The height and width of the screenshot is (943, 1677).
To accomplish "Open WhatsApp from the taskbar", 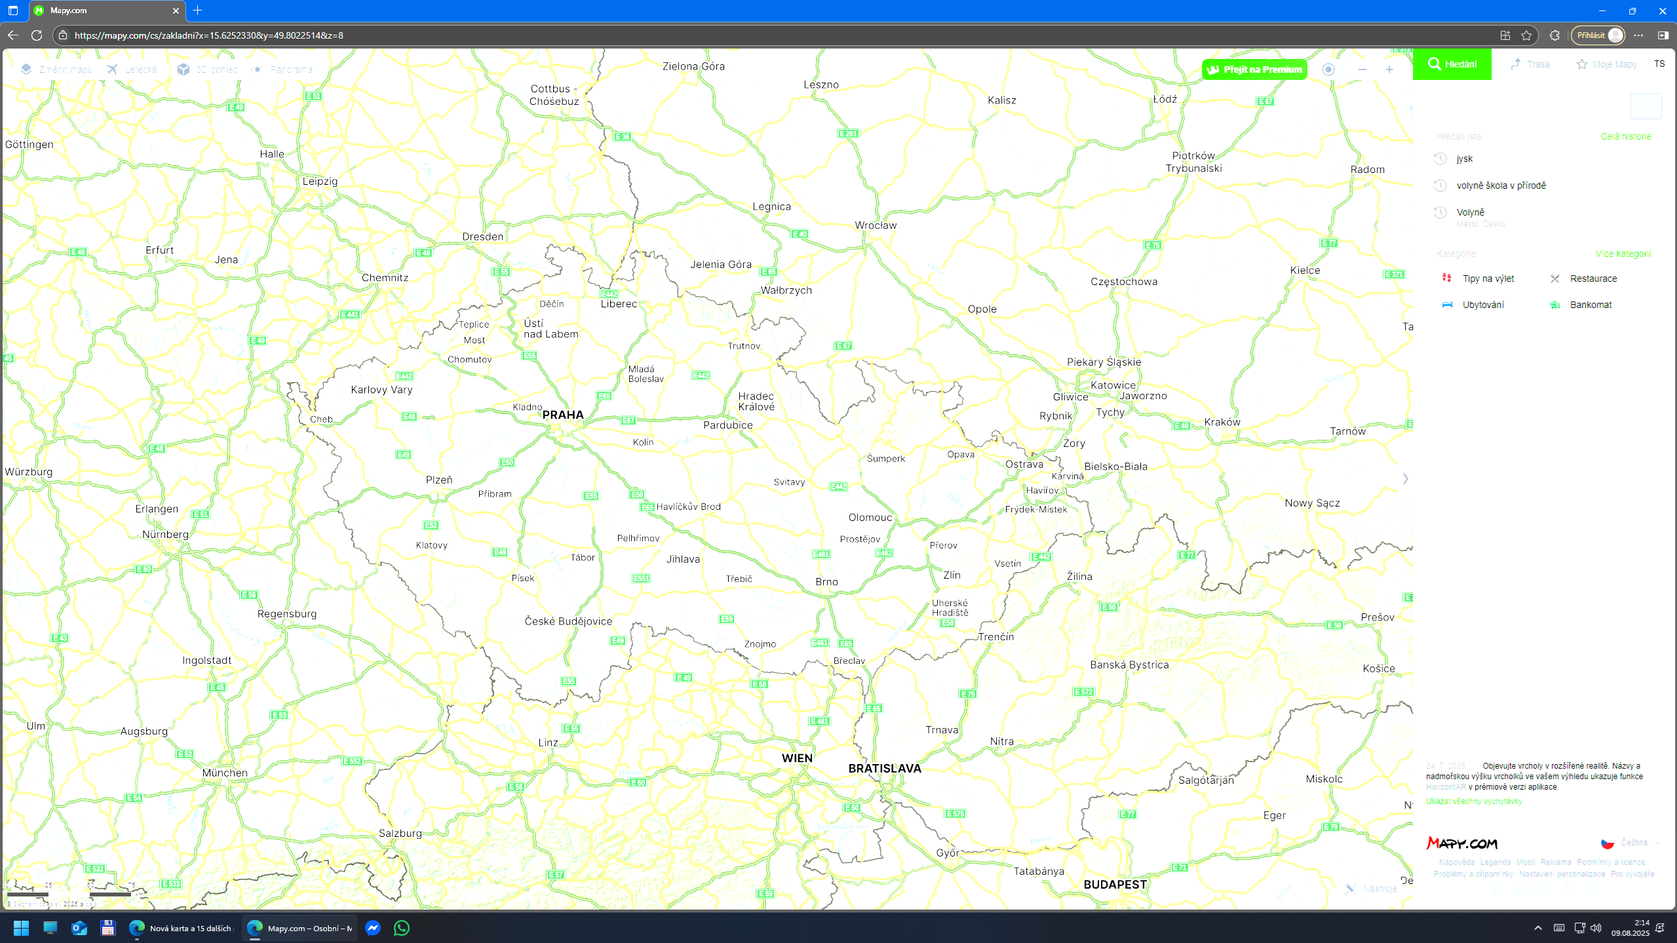I will pos(402,928).
